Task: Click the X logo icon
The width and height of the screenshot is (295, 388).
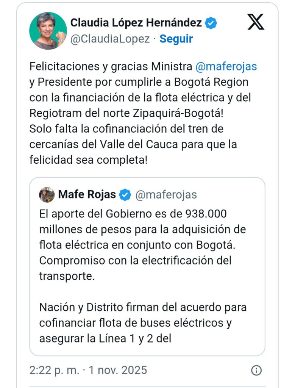Action: click(x=256, y=22)
